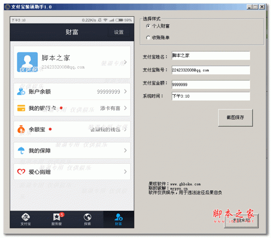Expand the 我的银行卡 row chevron

pyautogui.click(x=126, y=108)
